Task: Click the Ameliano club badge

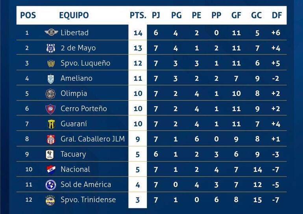Action: [x=51, y=78]
